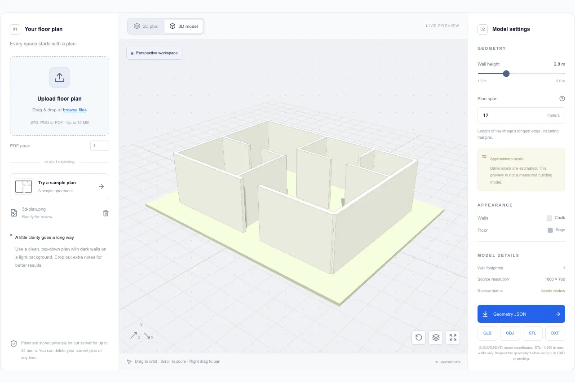575x383 pixels.
Task: Click the "m · approximate" units label
Action: click(x=447, y=361)
